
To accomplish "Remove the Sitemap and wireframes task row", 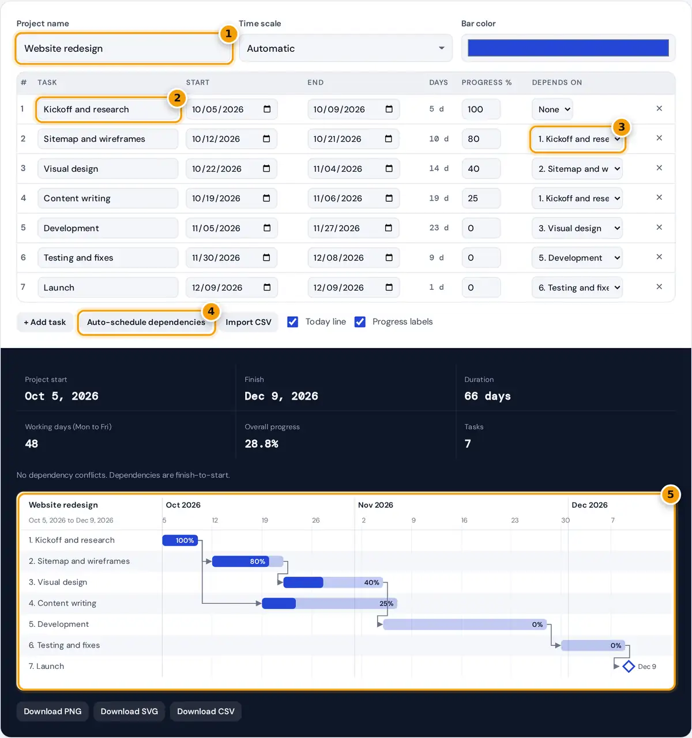I will (659, 138).
